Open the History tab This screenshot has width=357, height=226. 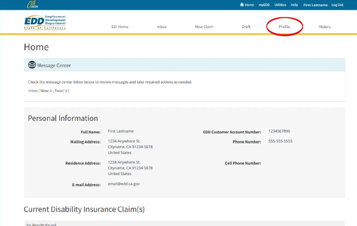[325, 27]
